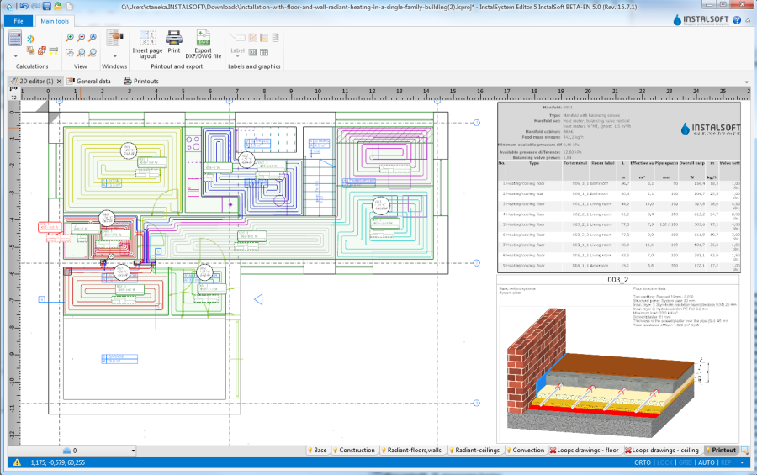Collapse the ribbon with the chevron
The image size is (757, 475).
click(x=749, y=20)
